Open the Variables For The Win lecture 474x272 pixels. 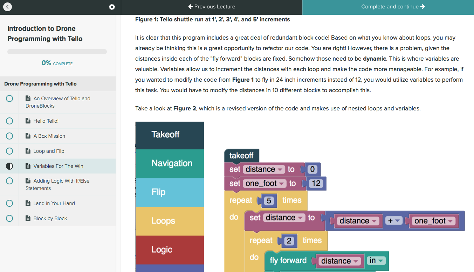pos(58,166)
